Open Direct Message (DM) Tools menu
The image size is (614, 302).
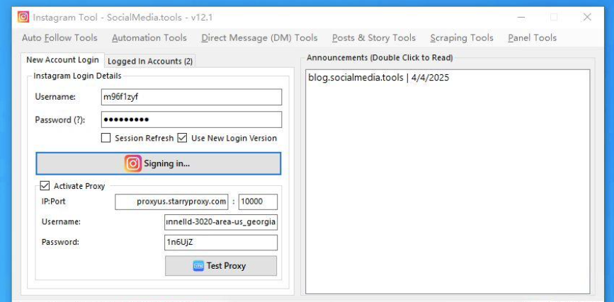point(259,38)
